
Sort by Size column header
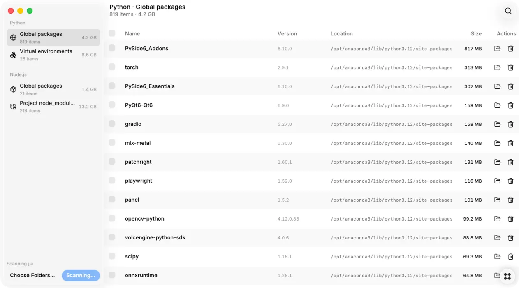tap(476, 34)
